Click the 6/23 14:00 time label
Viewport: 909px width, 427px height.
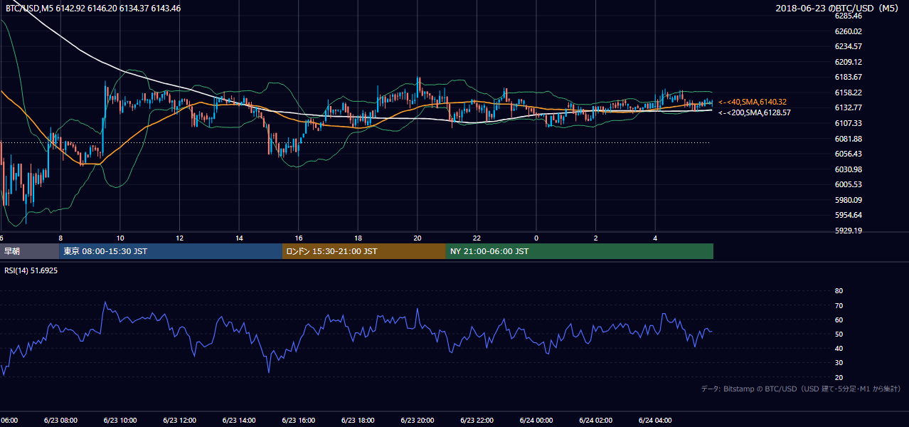click(x=239, y=421)
